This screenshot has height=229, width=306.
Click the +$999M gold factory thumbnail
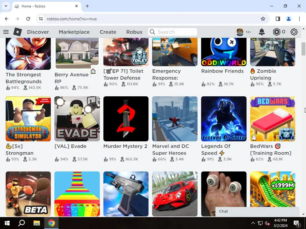pyautogui.click(x=273, y=189)
